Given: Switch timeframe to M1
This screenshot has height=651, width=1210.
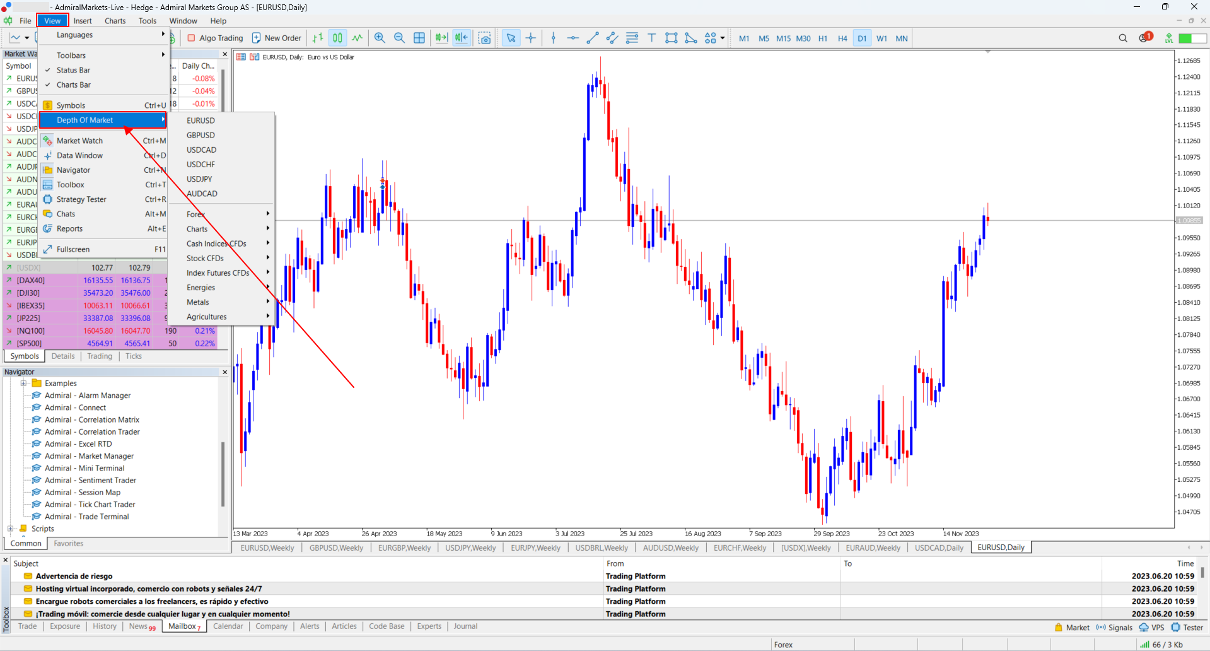Looking at the screenshot, I should (x=744, y=38).
